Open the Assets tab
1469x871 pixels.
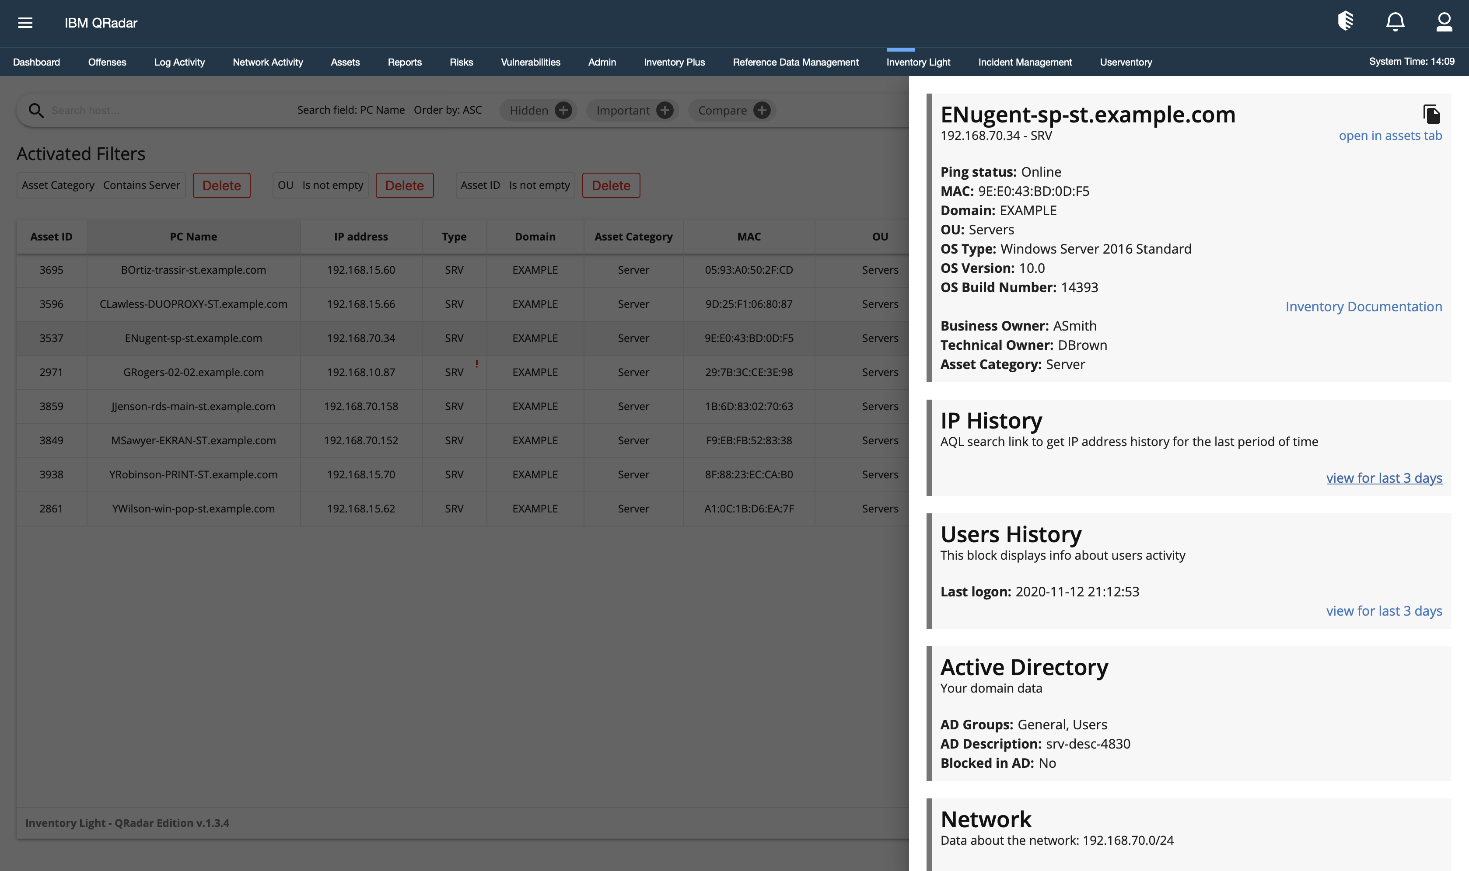pos(345,62)
